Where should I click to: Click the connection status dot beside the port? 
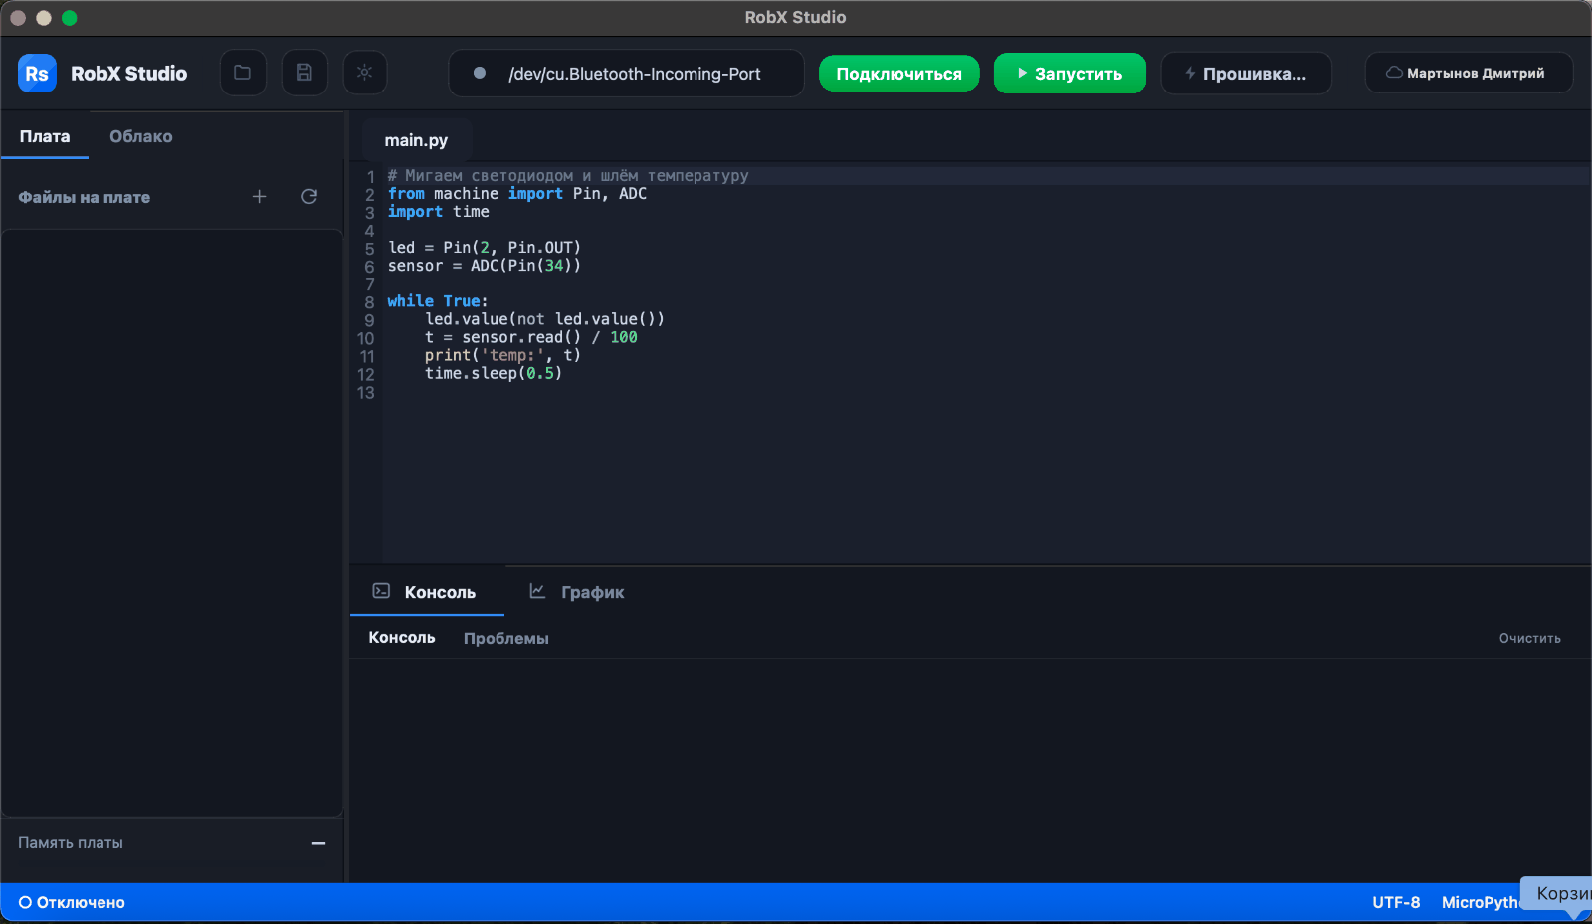[480, 73]
